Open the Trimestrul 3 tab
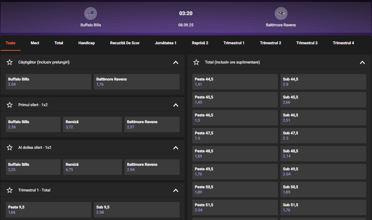This screenshot has height=220, width=372. point(307,43)
